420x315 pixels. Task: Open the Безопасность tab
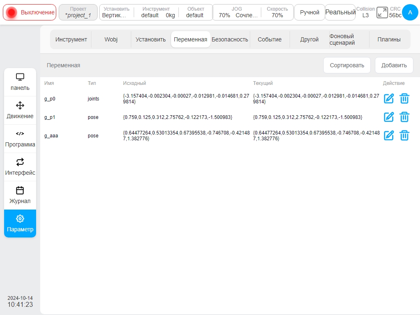[230, 39]
